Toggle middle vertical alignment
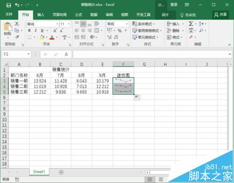Screen dimensions: 234x183 click(x=83, y=24)
